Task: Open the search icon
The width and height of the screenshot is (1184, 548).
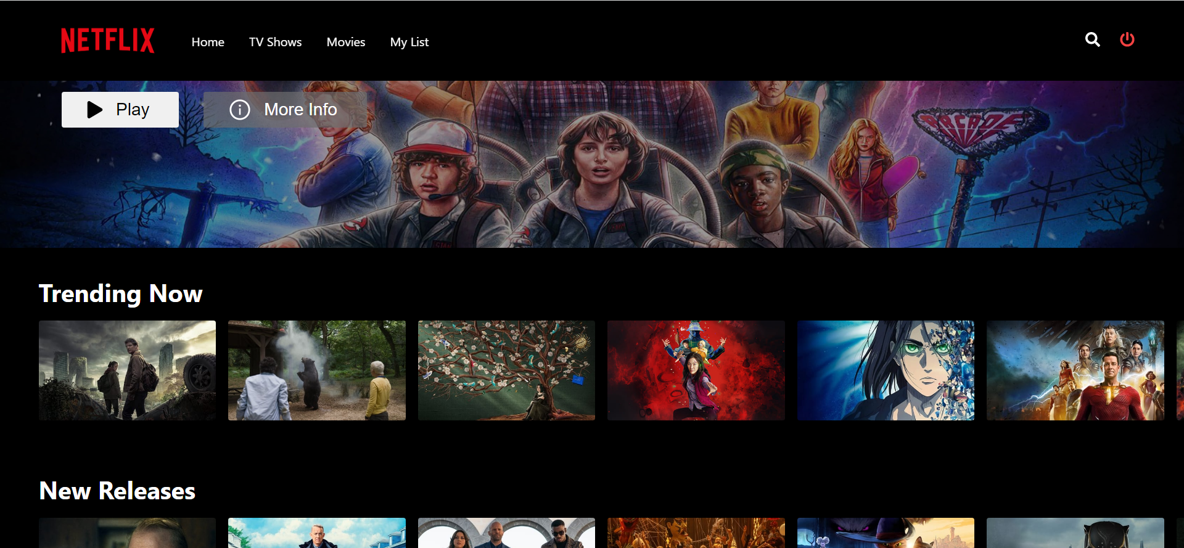Action: click(1092, 39)
